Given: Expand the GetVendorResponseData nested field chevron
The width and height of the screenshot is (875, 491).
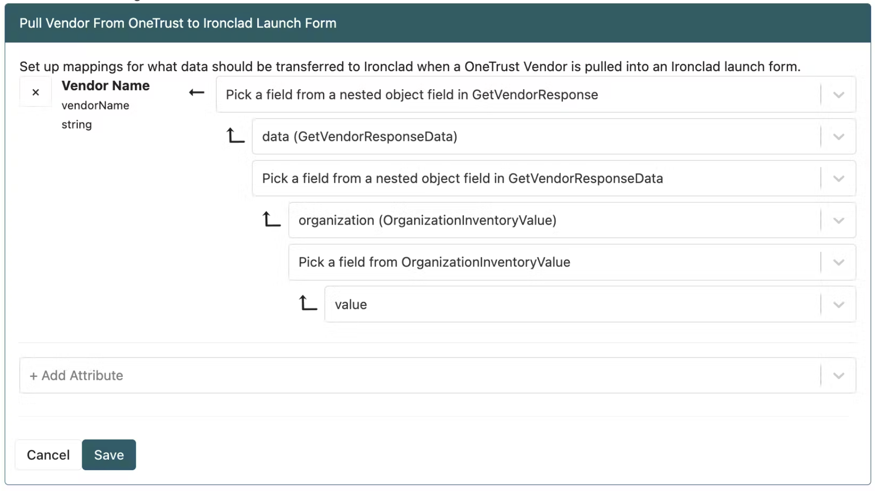Looking at the screenshot, I should pyautogui.click(x=839, y=178).
